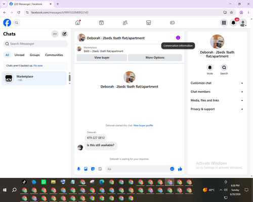
Task: Expand Customize chat section
Action: (217, 83)
